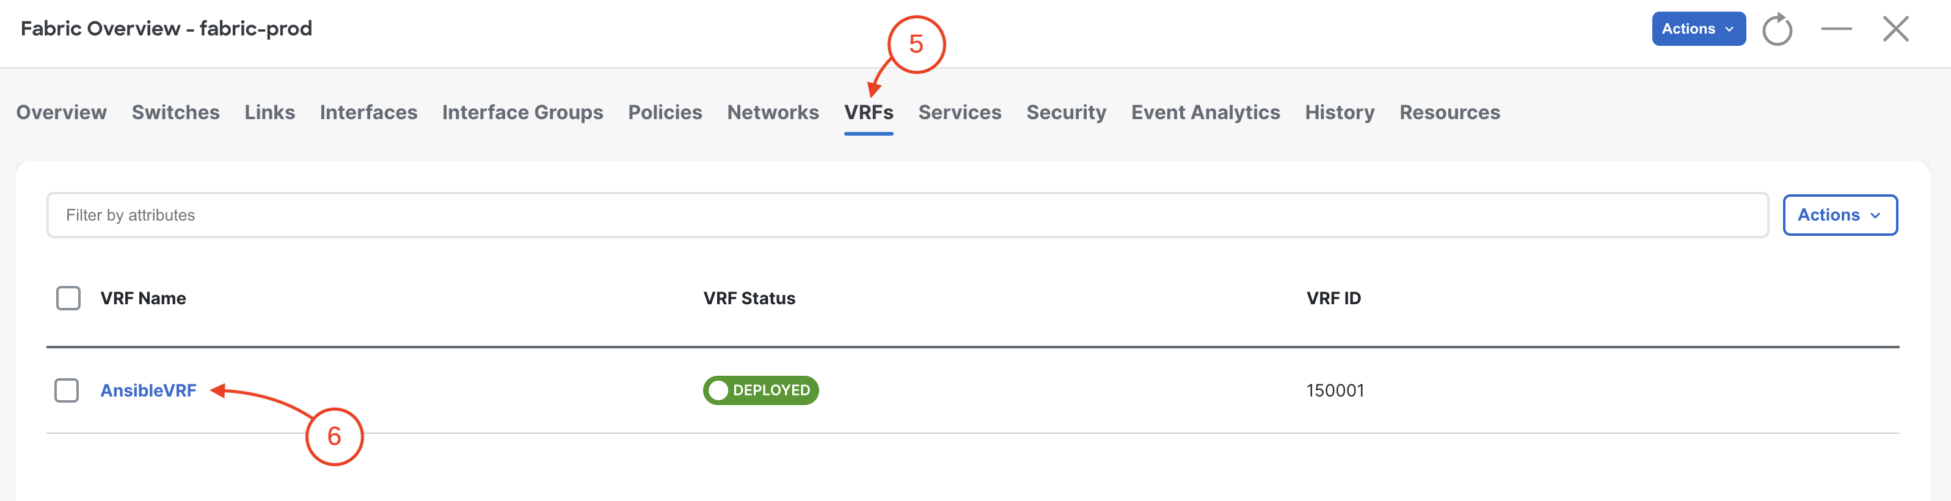Switch to the Overview tab
This screenshot has width=1951, height=501.
coord(61,112)
